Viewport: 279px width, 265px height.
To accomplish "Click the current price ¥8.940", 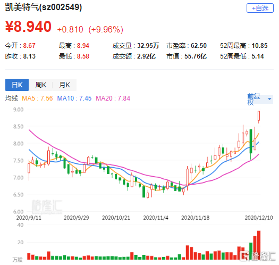I will [x=28, y=27].
